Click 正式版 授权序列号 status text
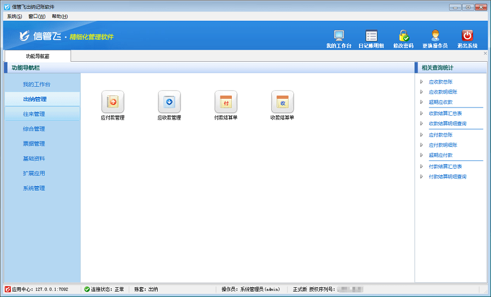491x297 pixels. [x=314, y=289]
